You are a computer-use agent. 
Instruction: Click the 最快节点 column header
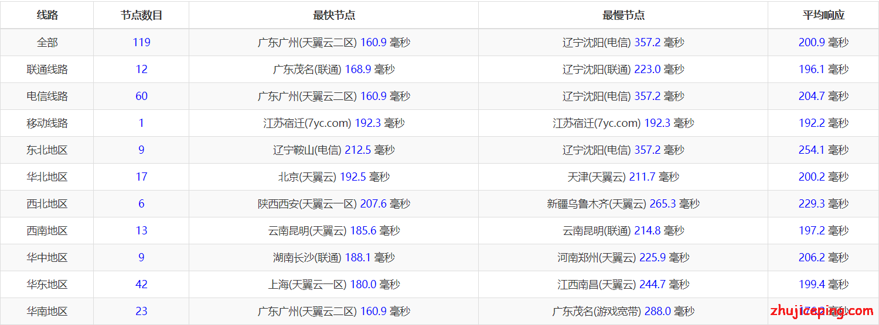point(334,15)
